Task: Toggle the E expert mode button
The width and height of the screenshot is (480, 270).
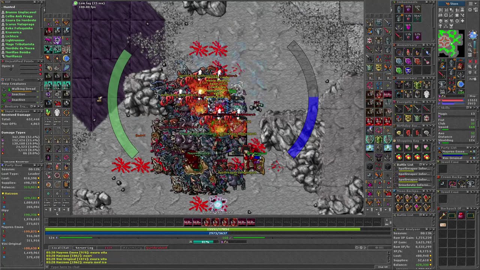Action: (x=475, y=72)
